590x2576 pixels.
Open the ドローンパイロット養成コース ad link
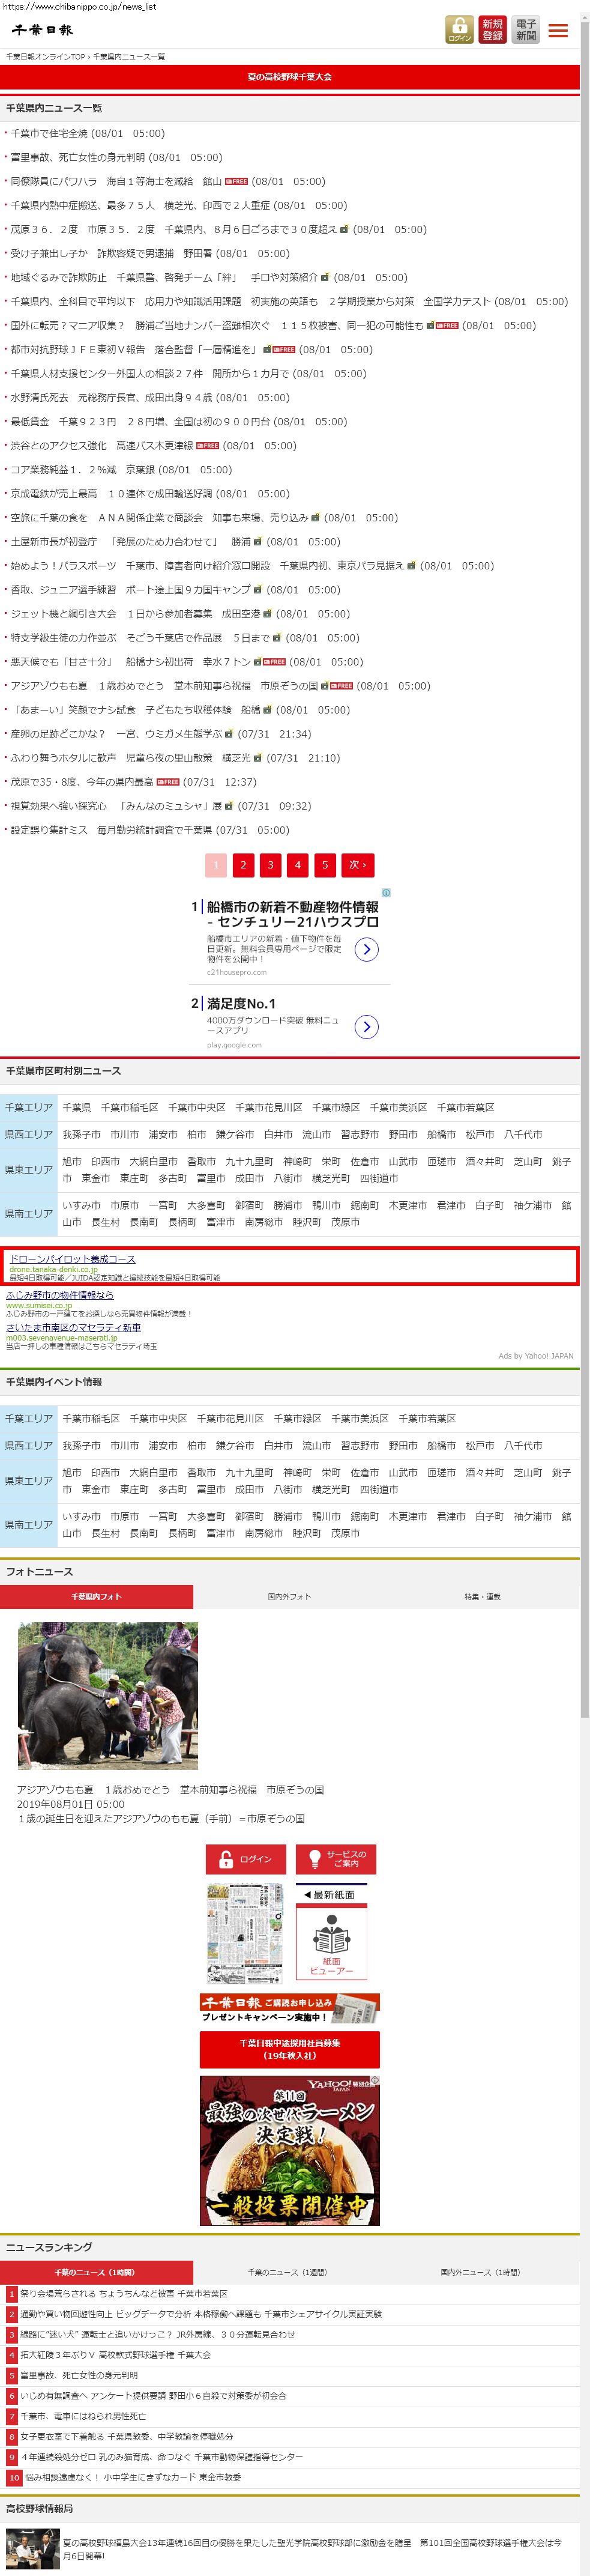tap(72, 1259)
